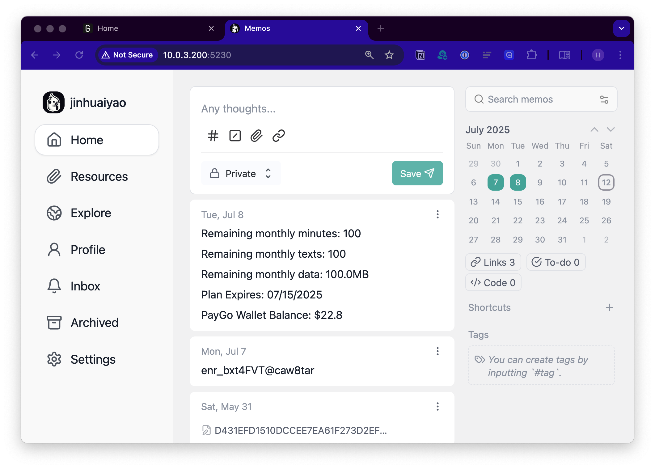Open options menu for Mon, Jul 7 memo

[x=437, y=351]
